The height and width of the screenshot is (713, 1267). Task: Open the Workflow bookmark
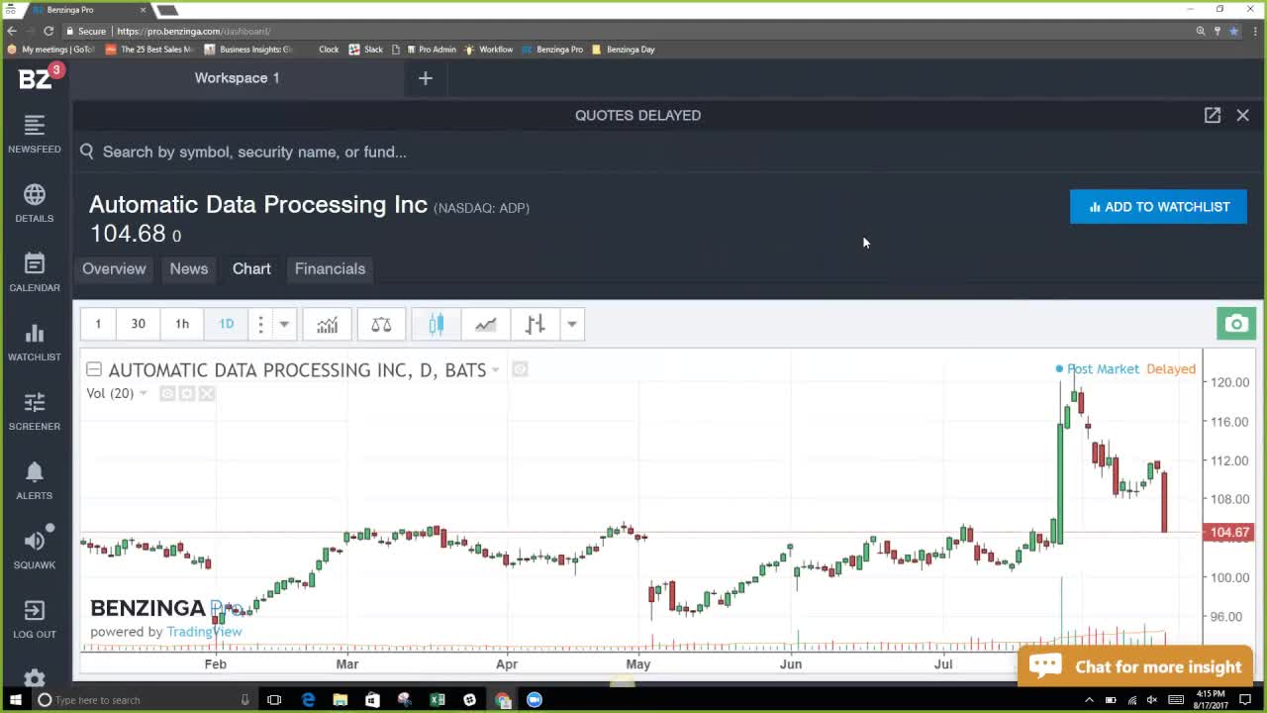tap(489, 50)
